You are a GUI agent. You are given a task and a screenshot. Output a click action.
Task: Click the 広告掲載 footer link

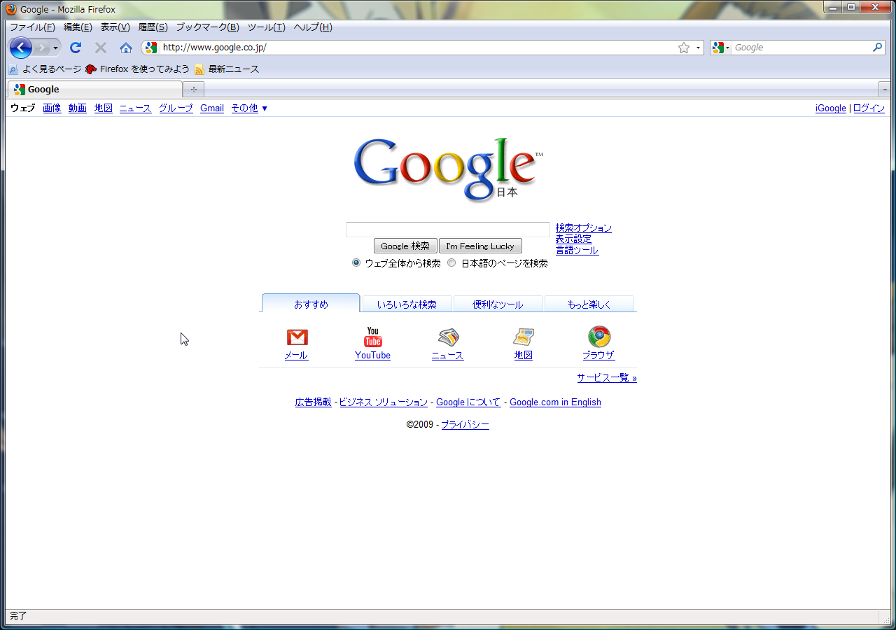coord(314,402)
